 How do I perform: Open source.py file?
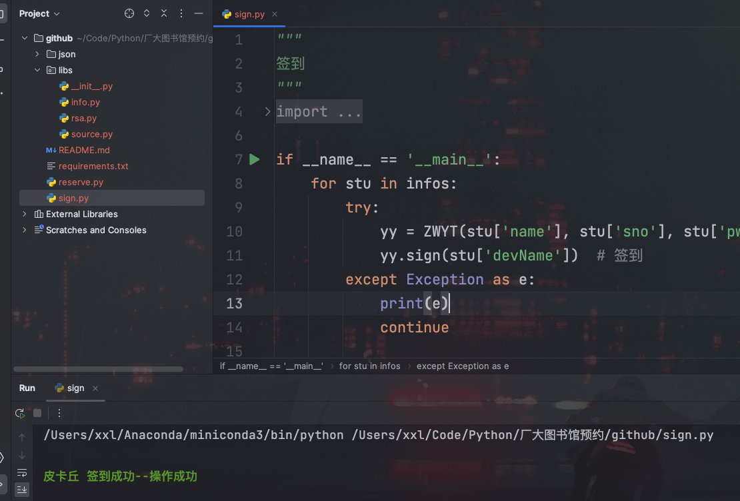click(86, 135)
